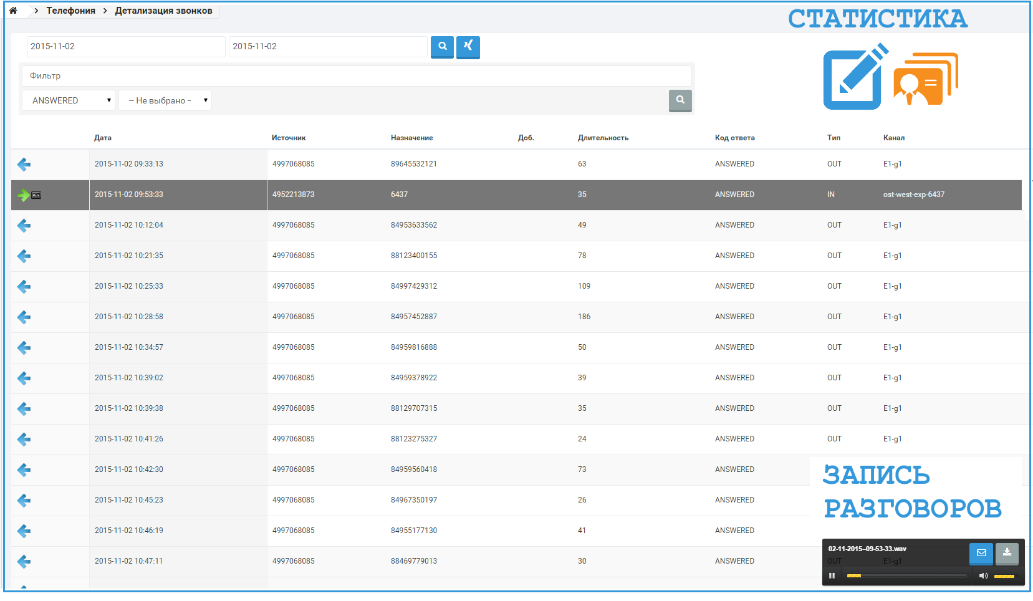Click the 186 duration value
This screenshot has height=601, width=1033.
[x=584, y=317]
